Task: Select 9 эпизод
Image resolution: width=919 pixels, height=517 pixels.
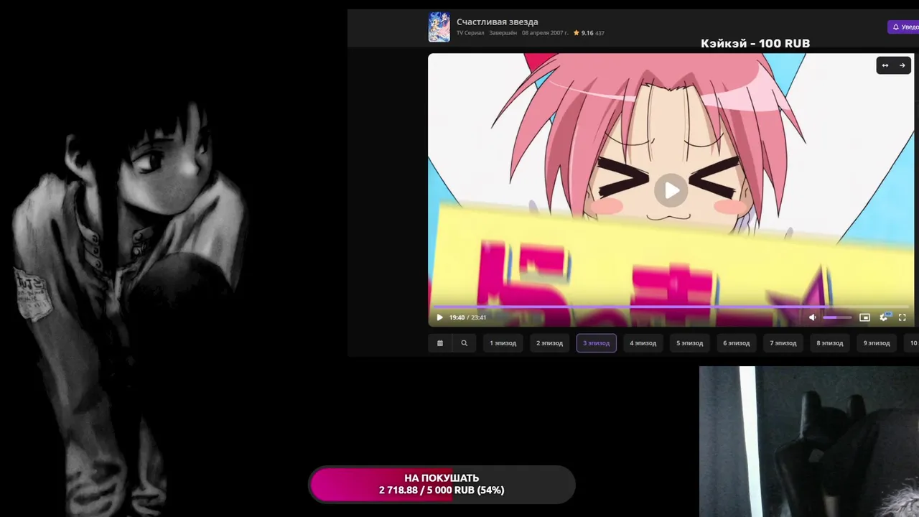Action: pos(876,343)
